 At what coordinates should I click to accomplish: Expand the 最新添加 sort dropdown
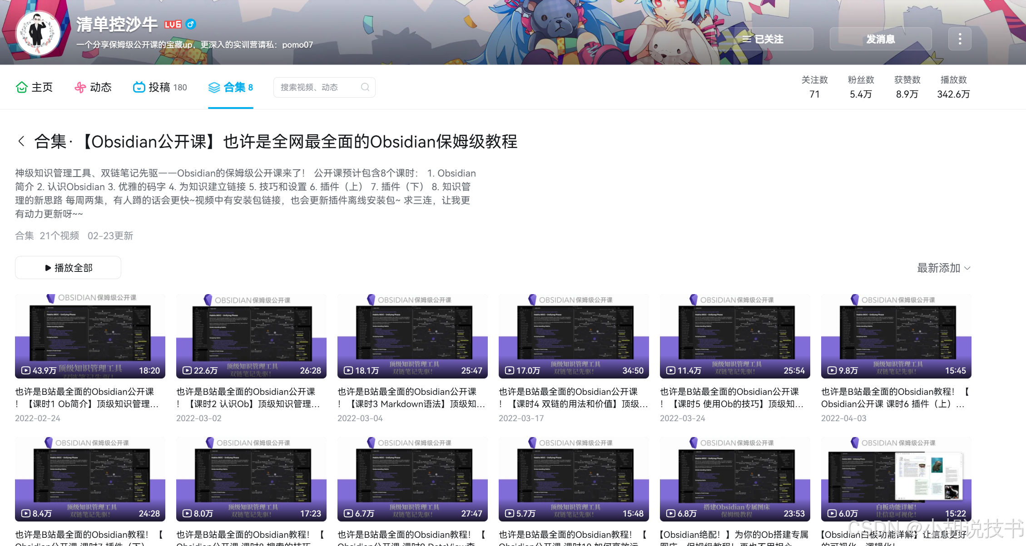pos(944,268)
